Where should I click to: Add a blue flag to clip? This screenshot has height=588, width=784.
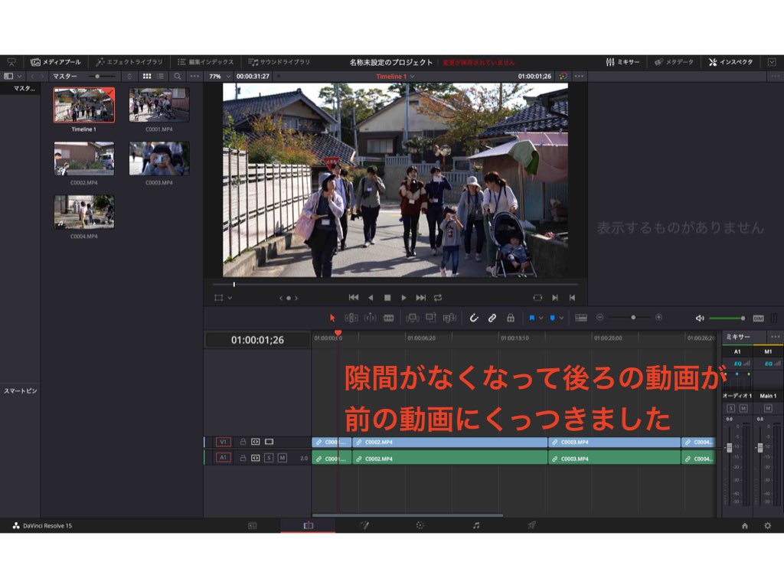point(531,318)
